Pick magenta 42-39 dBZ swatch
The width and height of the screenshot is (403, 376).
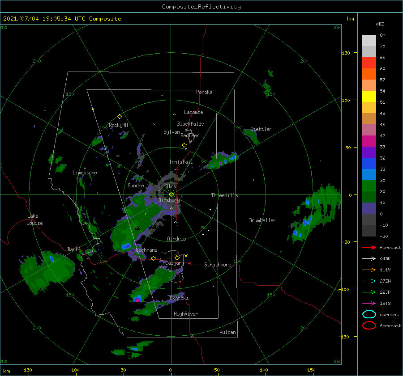tap(369, 141)
